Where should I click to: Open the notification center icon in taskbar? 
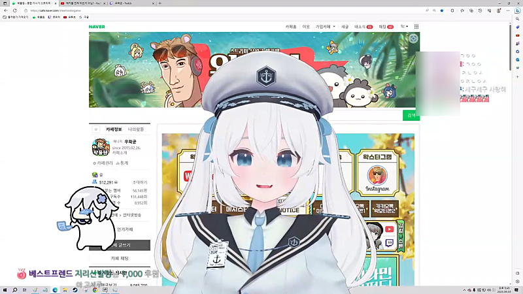click(x=516, y=290)
